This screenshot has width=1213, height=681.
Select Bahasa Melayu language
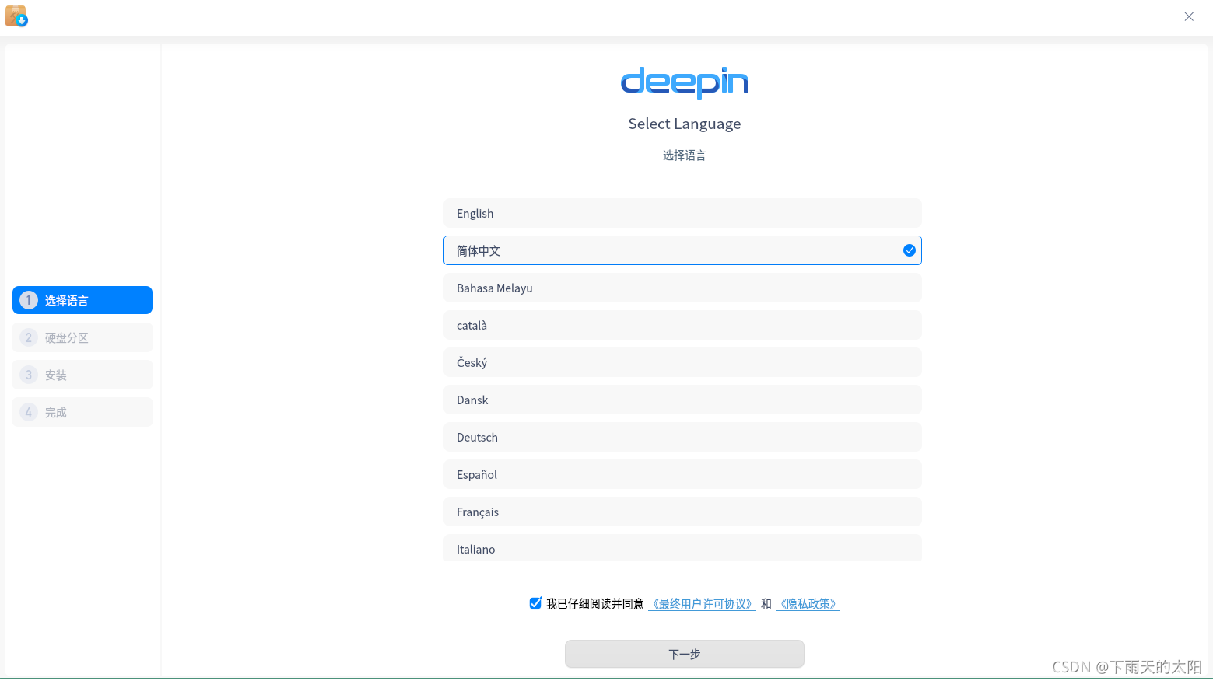tap(682, 288)
